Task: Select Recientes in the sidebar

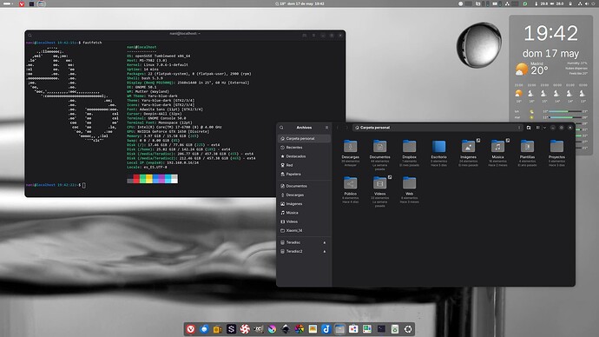Action: click(304, 147)
